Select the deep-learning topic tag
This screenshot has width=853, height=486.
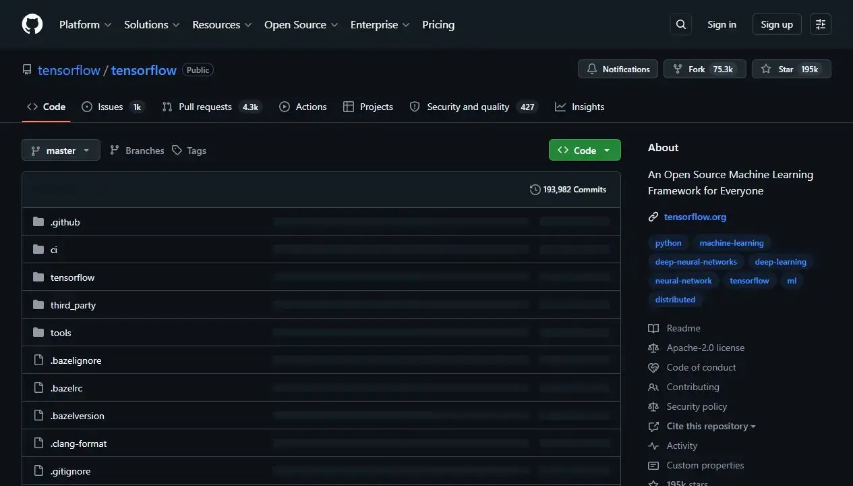coord(780,262)
